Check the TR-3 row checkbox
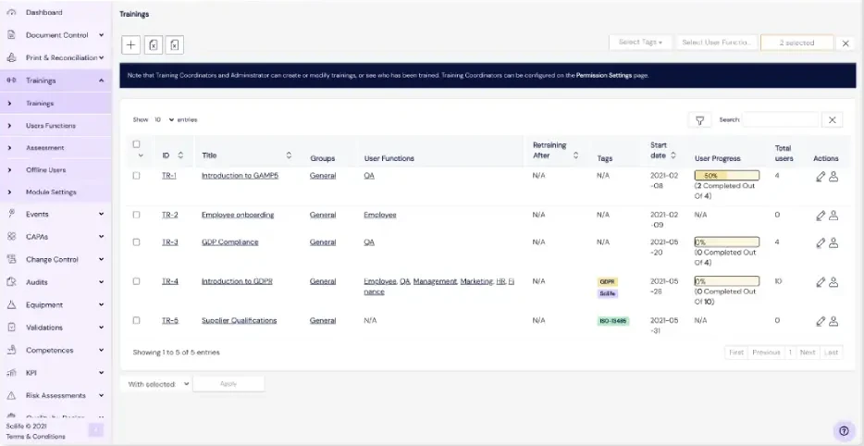Screen dimensions: 864x446 coord(136,242)
